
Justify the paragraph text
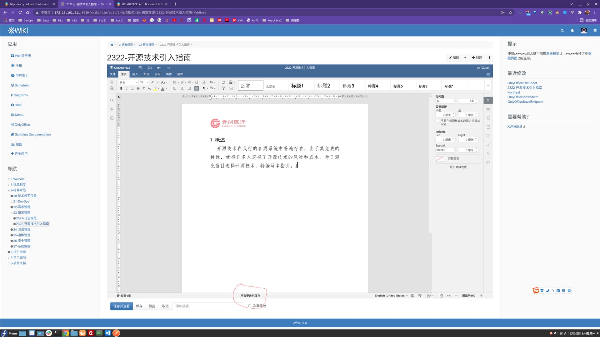[197, 89]
